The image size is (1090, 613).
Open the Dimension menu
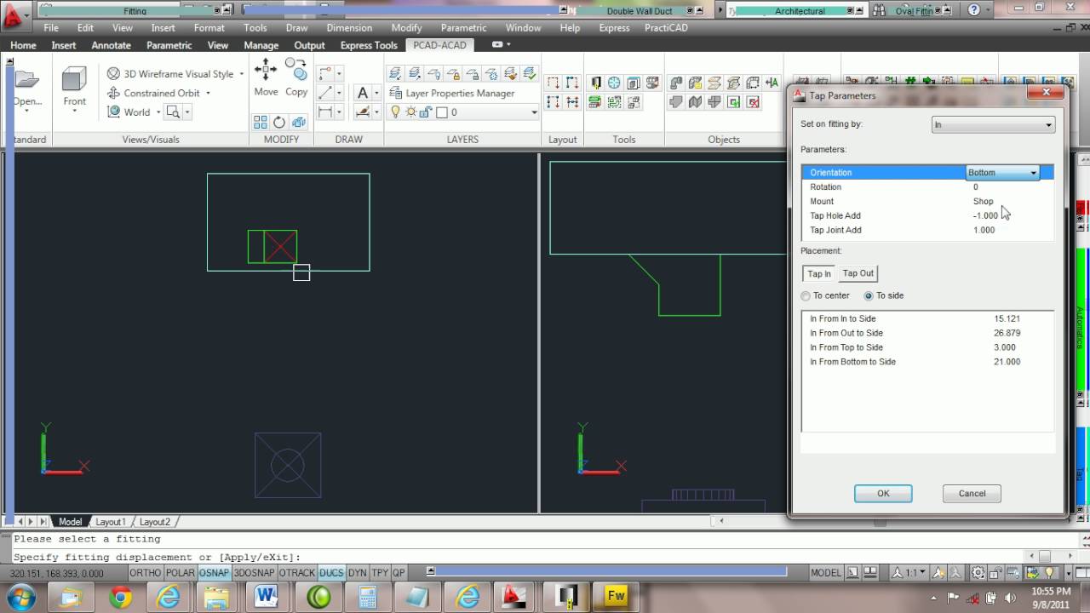coord(349,27)
